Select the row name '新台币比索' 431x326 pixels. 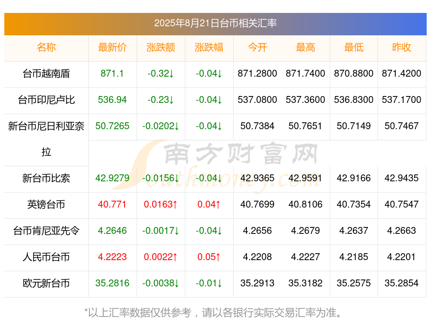(46, 178)
